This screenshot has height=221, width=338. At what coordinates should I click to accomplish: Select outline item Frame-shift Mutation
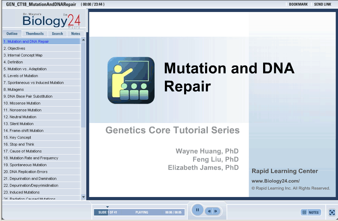click(23, 131)
